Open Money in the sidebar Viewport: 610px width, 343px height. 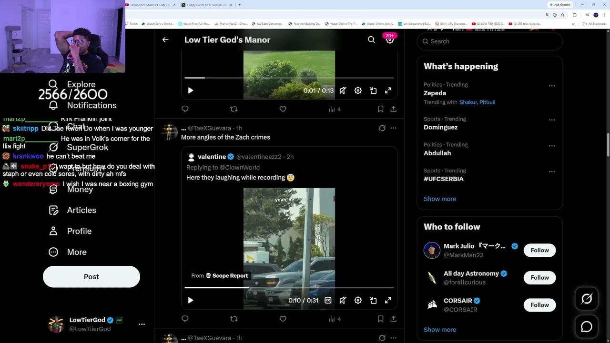click(71, 189)
